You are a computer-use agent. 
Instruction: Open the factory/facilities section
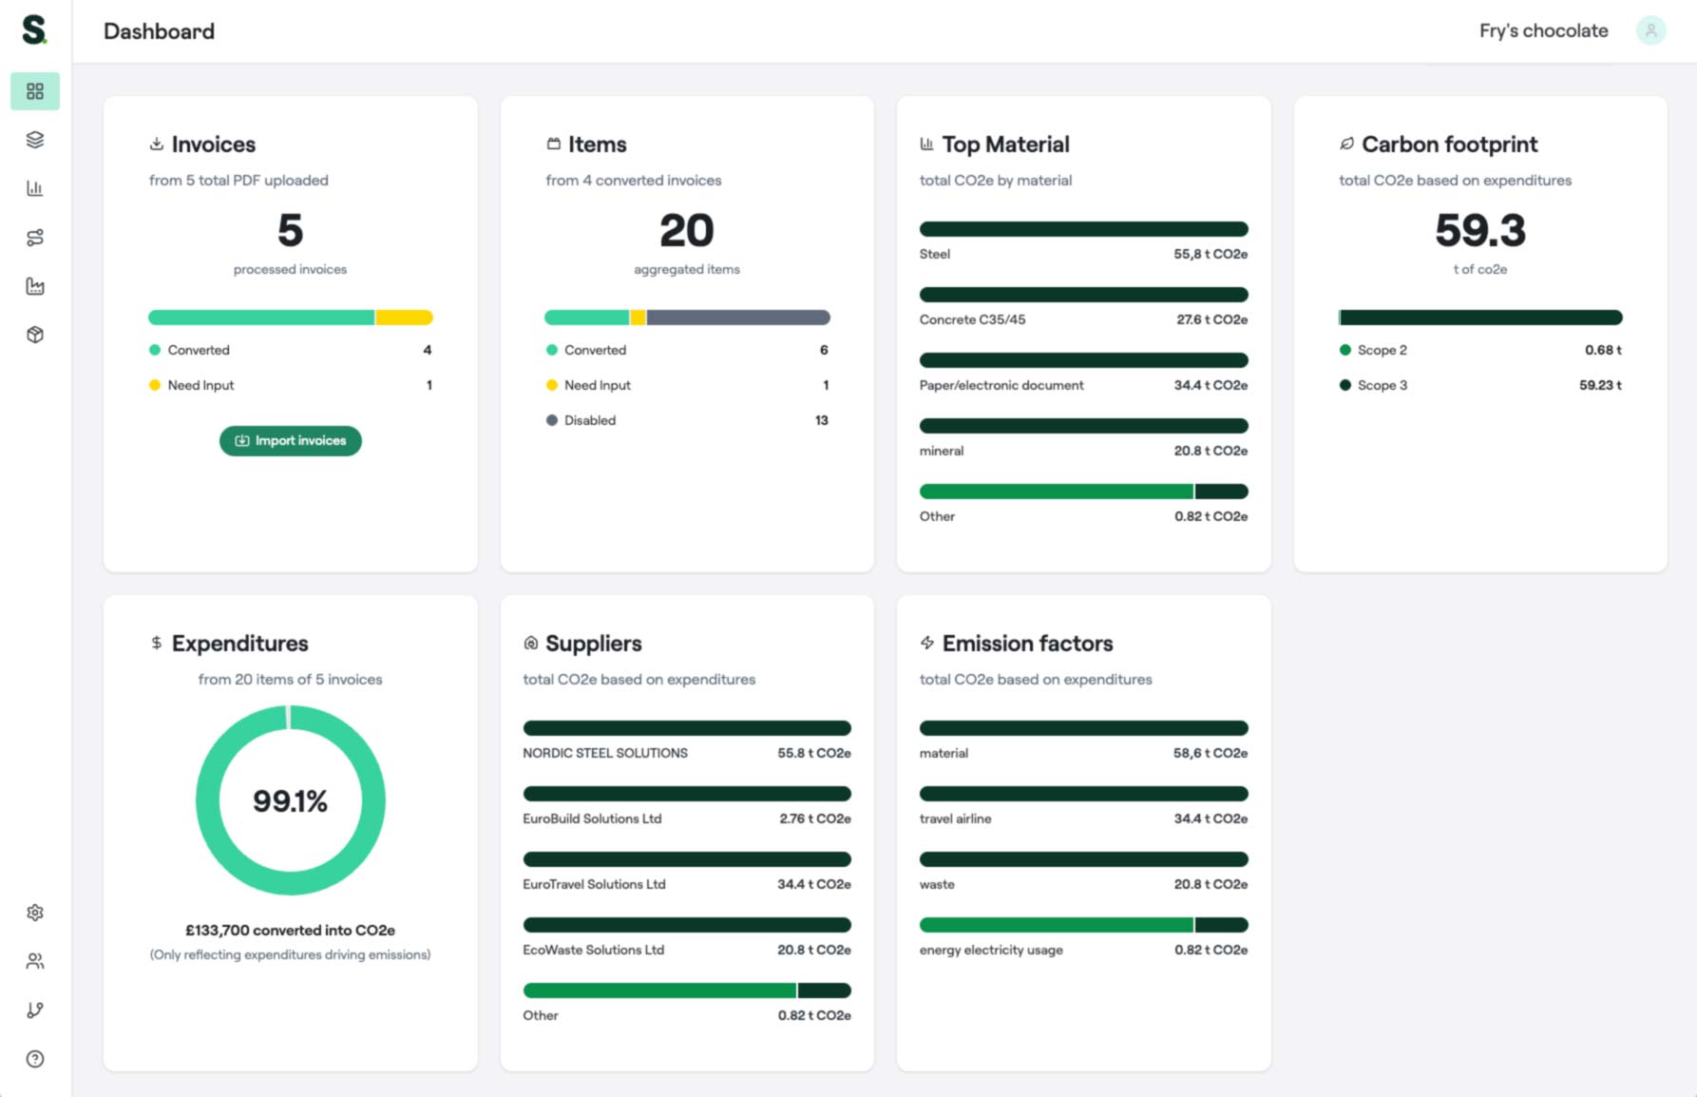34,286
